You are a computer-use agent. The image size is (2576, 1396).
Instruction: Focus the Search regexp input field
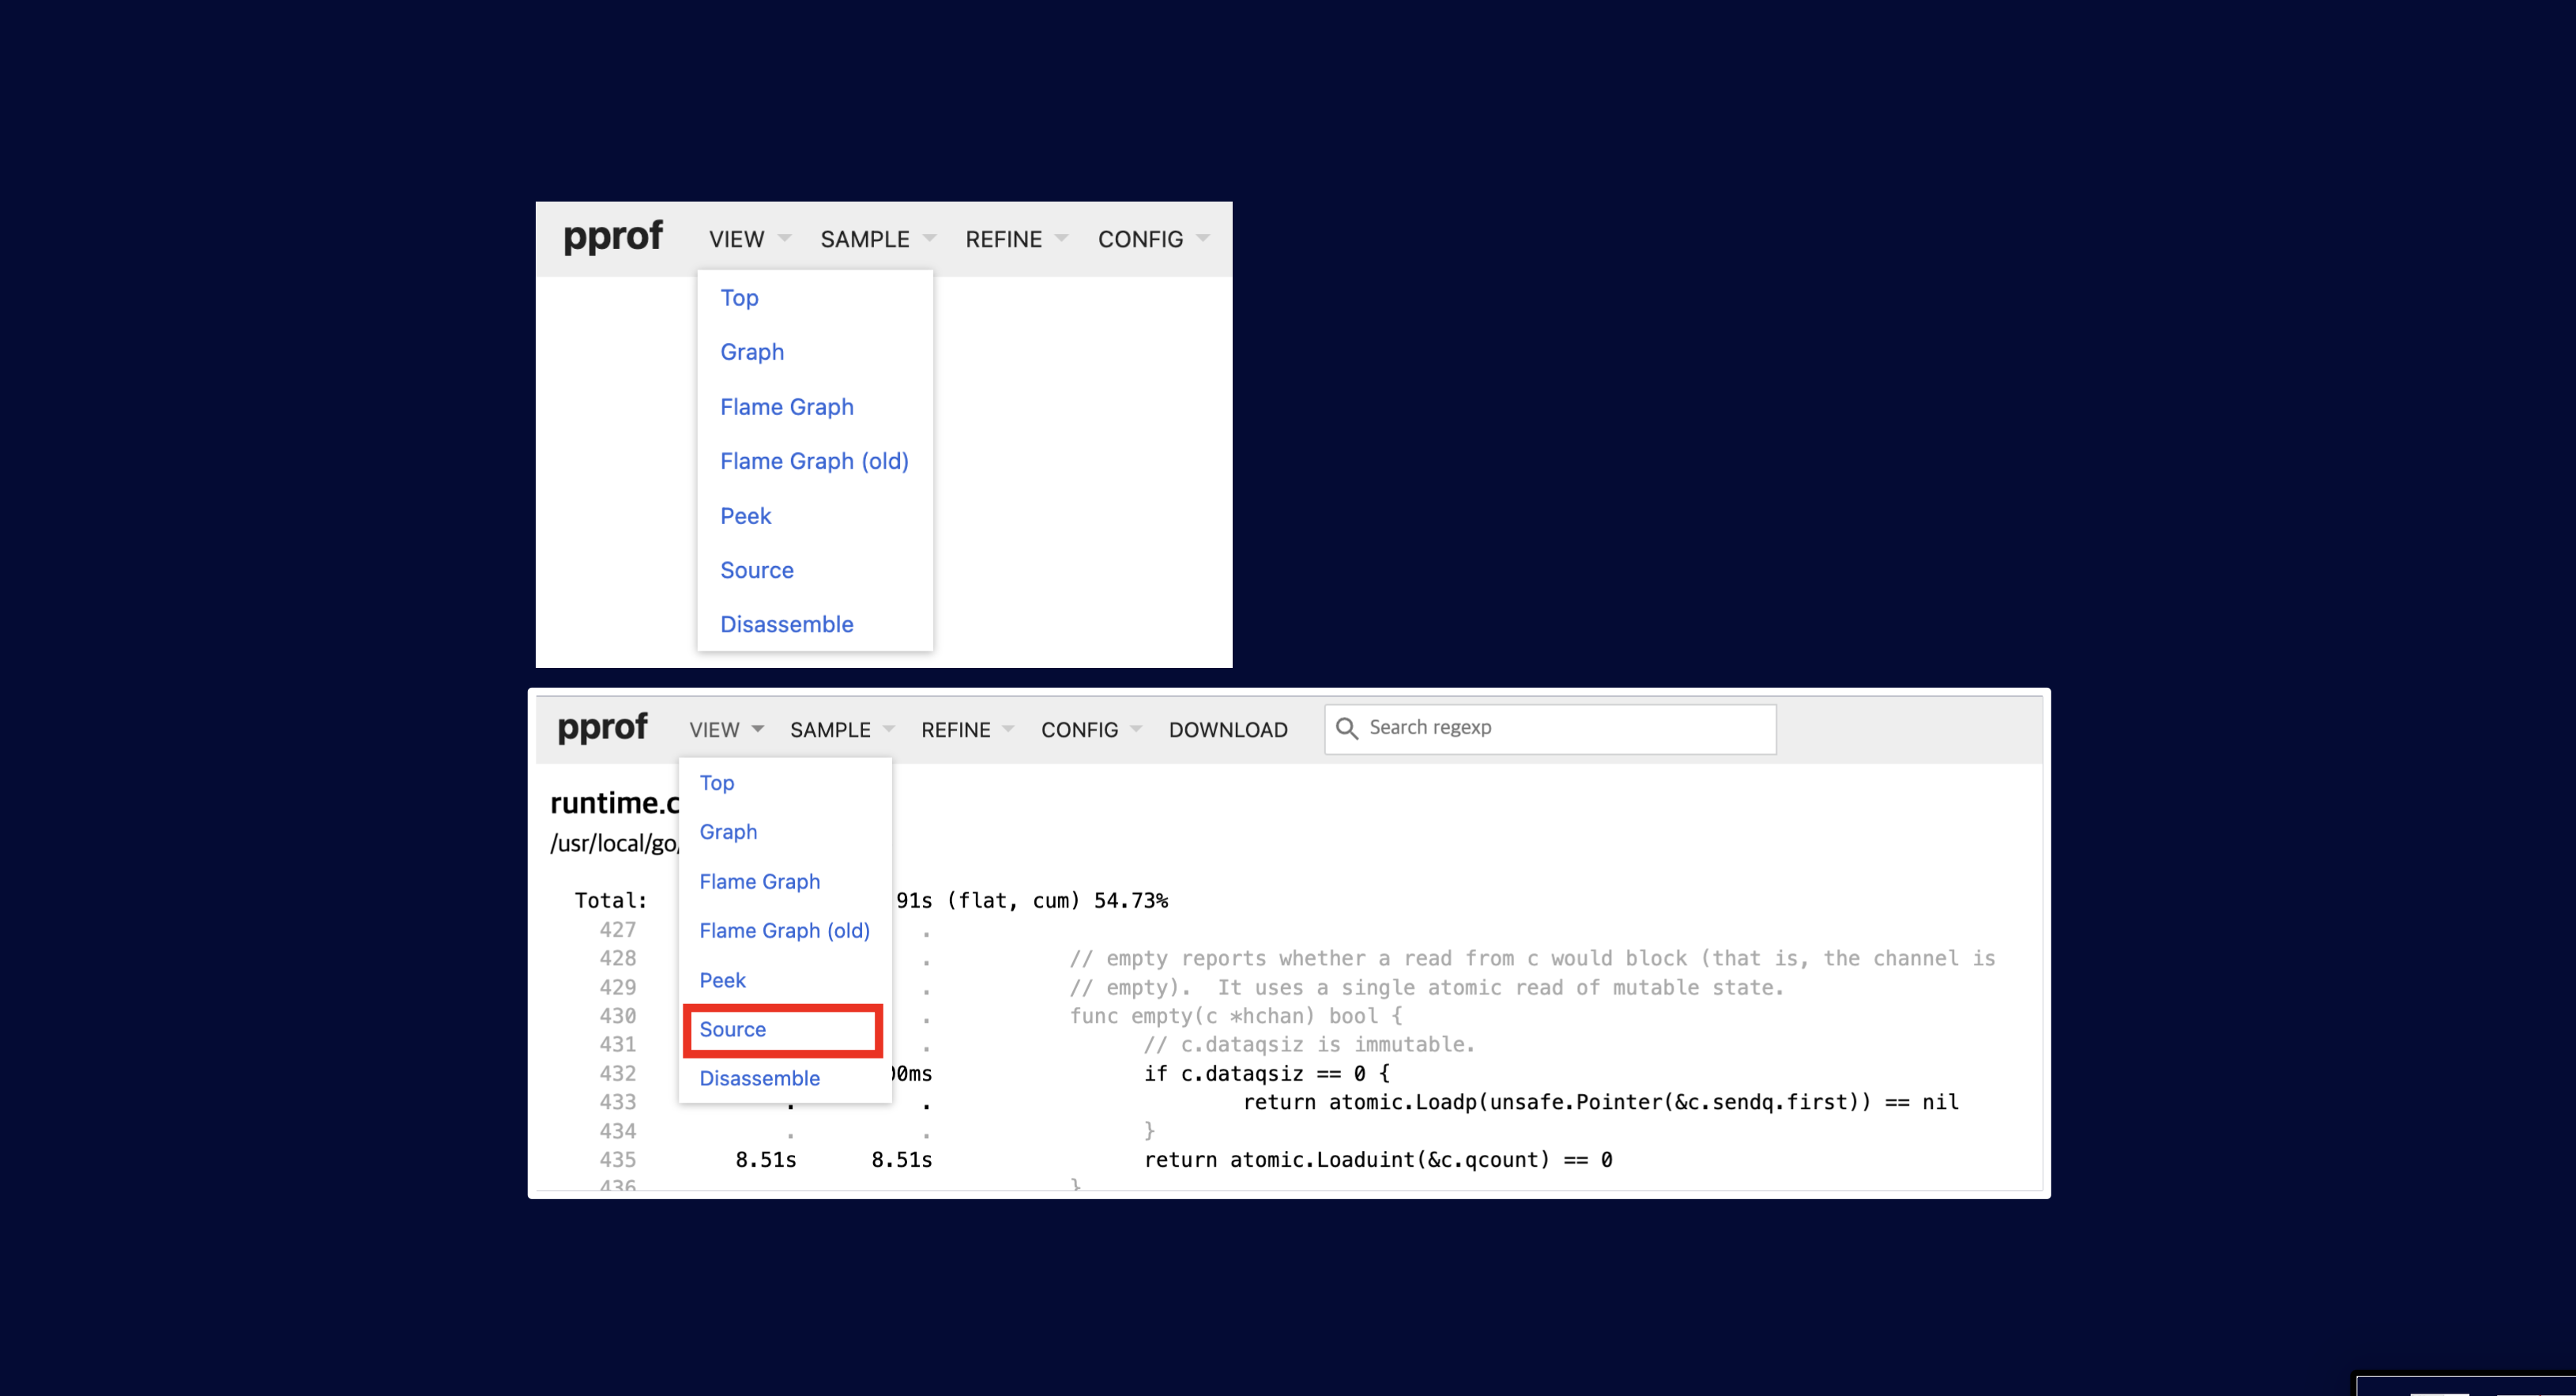coord(1550,729)
